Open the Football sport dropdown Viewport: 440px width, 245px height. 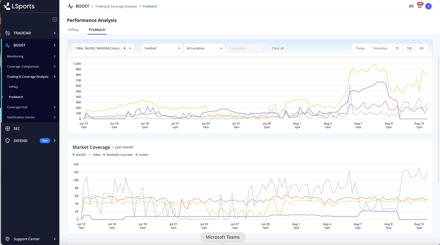click(x=162, y=48)
